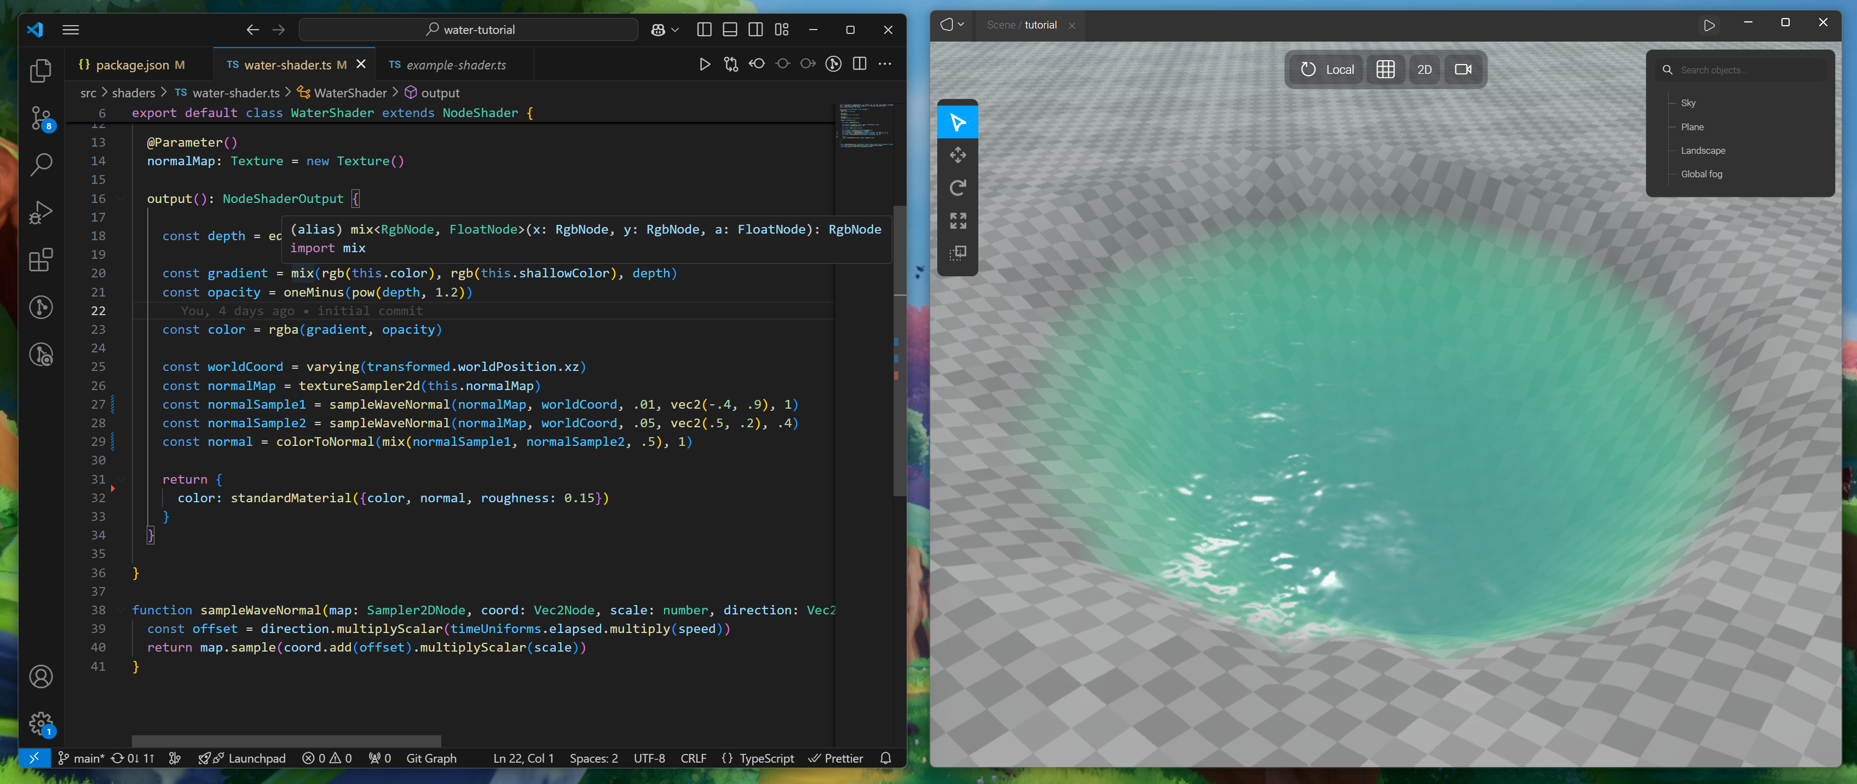Click the camera icon in viewport toolbar
Image resolution: width=1857 pixels, height=784 pixels.
(1463, 70)
